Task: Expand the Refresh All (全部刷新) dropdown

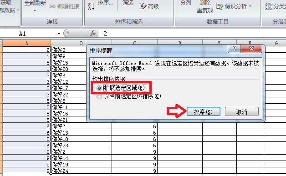Action: (35, 11)
